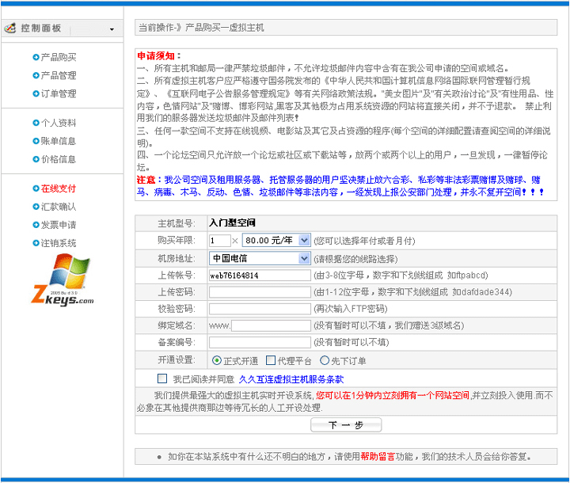570x483 pixels.
Task: Click the red bullet icon beside 在线支付
Action: 36,188
